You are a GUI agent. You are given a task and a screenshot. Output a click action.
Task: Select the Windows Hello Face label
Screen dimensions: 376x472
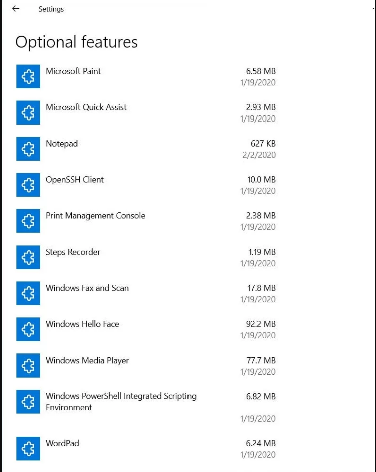[x=82, y=324]
